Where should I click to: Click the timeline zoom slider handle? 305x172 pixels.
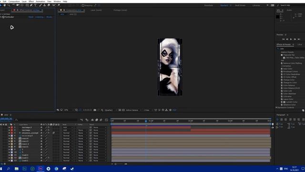(x=115, y=164)
